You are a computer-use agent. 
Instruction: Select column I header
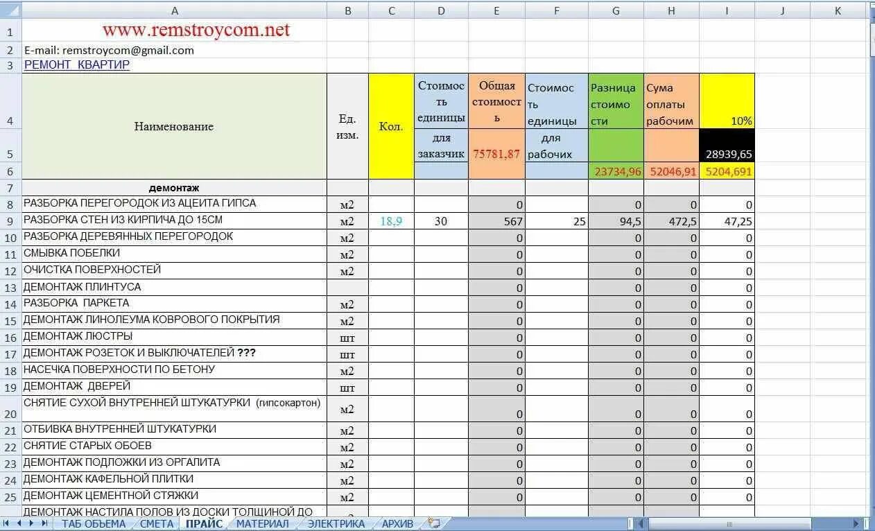point(727,10)
